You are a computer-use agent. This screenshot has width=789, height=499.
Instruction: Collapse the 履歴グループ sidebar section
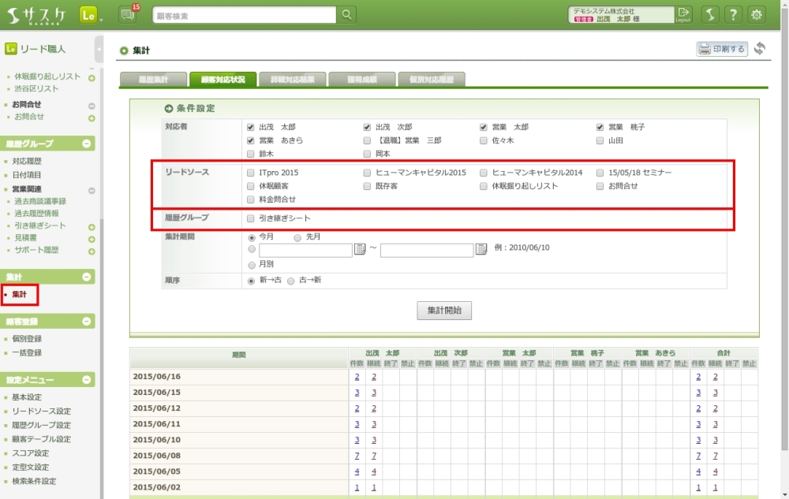88,143
